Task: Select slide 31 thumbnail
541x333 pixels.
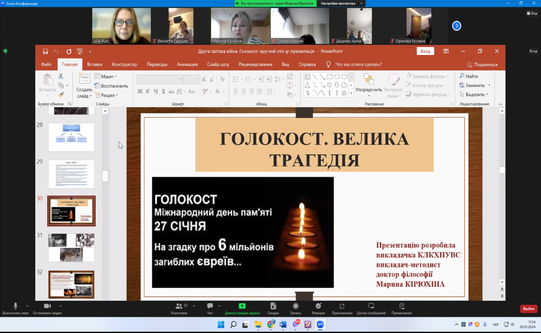Action: click(71, 247)
